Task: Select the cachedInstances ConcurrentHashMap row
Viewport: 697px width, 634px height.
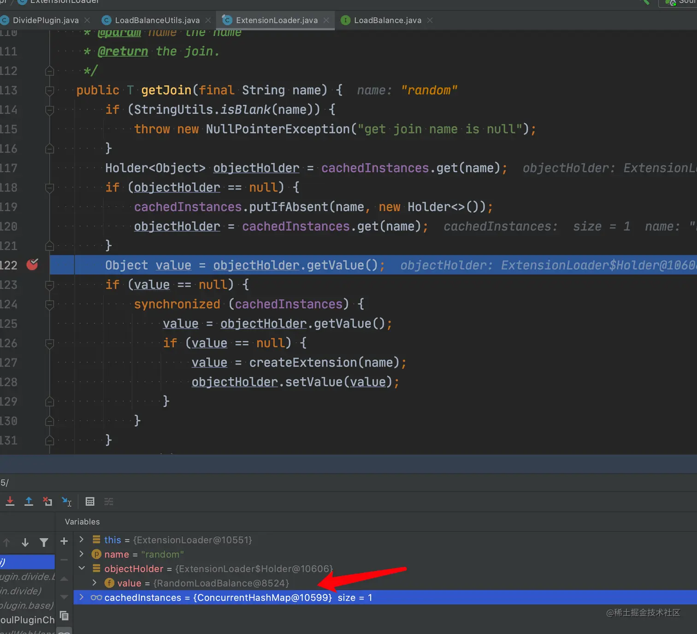Action: (x=385, y=598)
